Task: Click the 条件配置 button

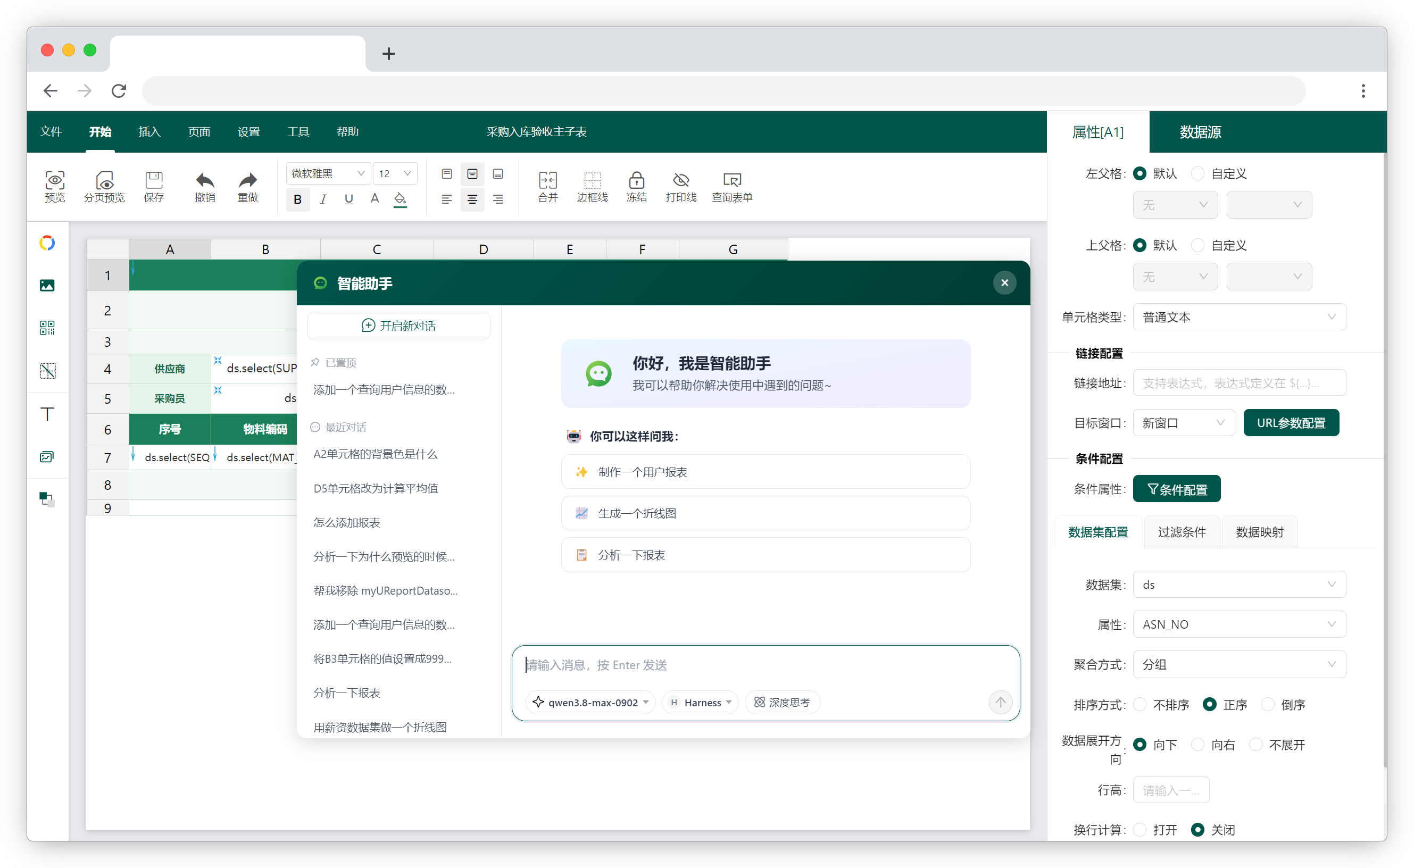Action: point(1176,489)
